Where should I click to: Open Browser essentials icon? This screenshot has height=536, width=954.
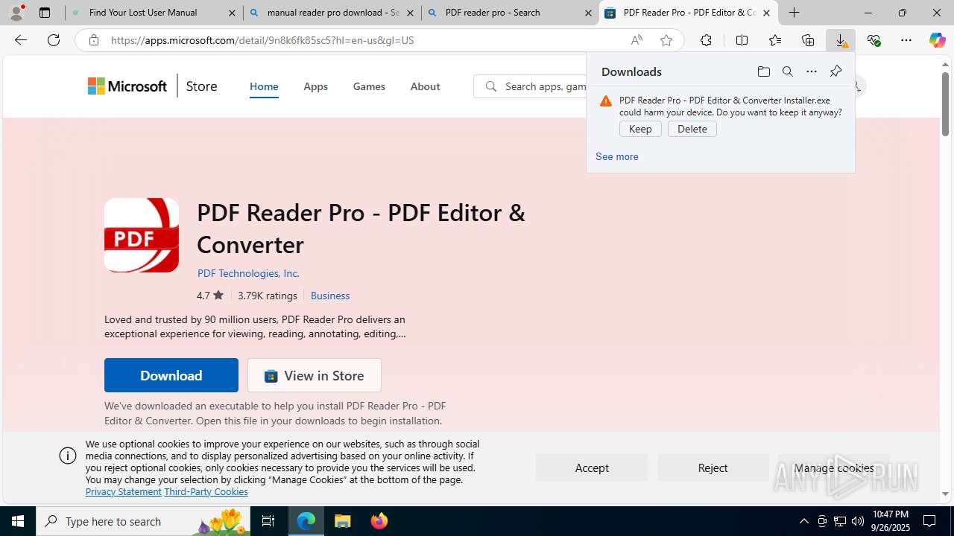click(x=874, y=40)
